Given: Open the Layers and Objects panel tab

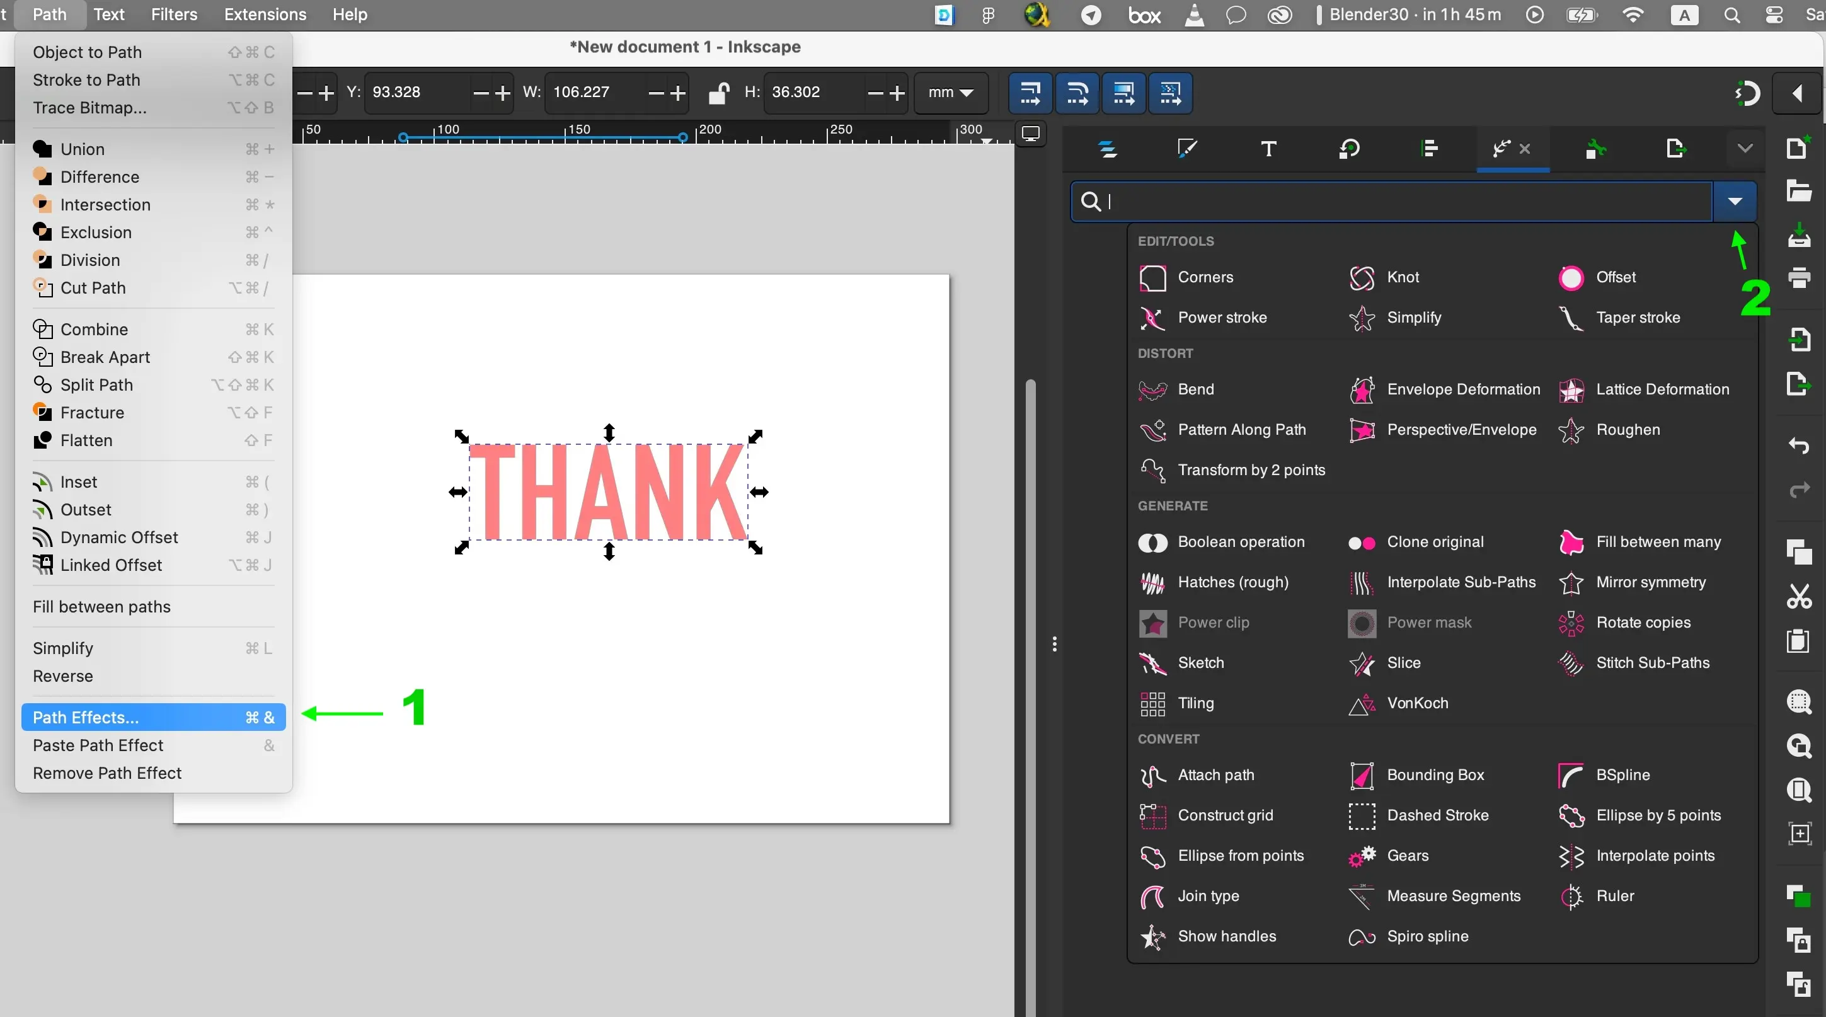Looking at the screenshot, I should coord(1107,149).
